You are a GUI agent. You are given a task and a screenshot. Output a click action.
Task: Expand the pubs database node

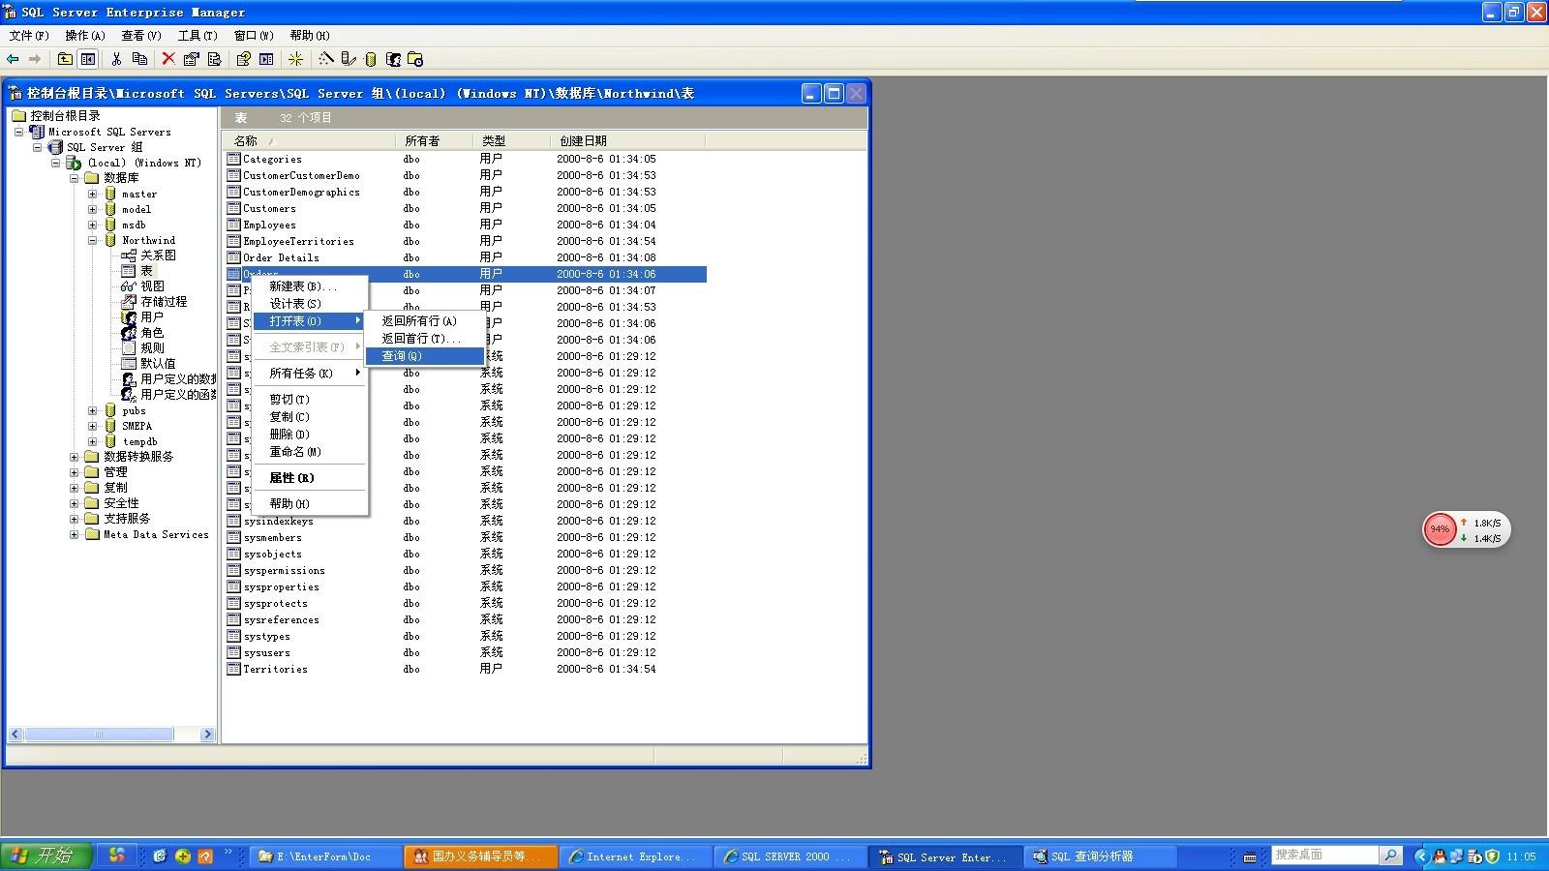93,410
